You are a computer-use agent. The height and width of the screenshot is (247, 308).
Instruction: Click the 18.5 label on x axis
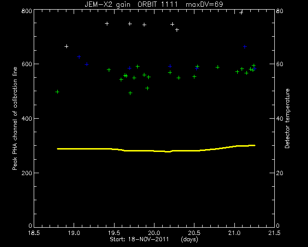(34, 233)
